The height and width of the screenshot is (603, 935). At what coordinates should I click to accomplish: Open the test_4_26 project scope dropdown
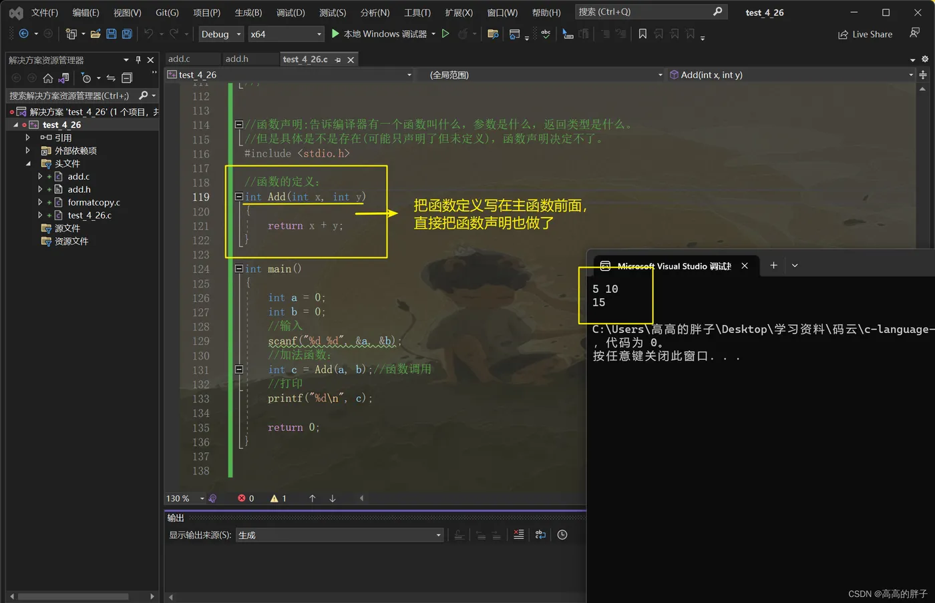(x=289, y=75)
